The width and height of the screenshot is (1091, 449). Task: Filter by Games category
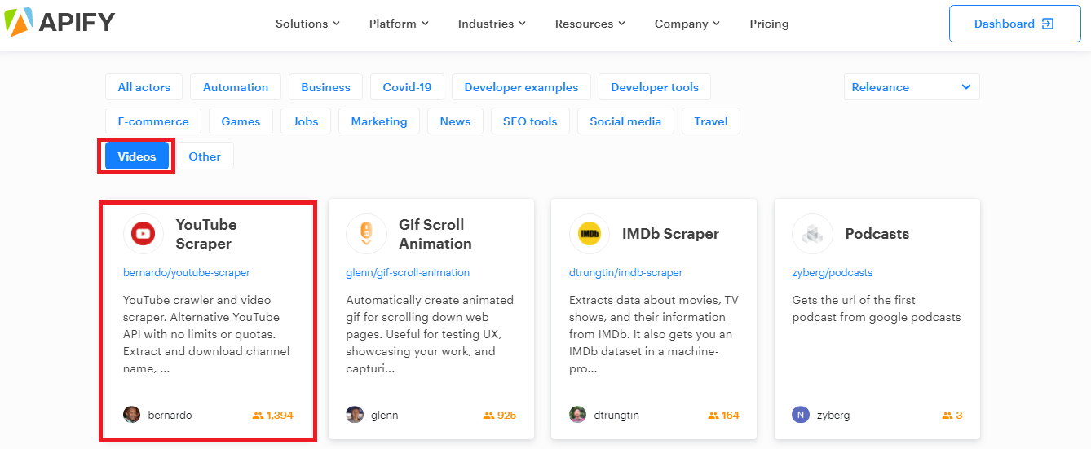(x=241, y=121)
